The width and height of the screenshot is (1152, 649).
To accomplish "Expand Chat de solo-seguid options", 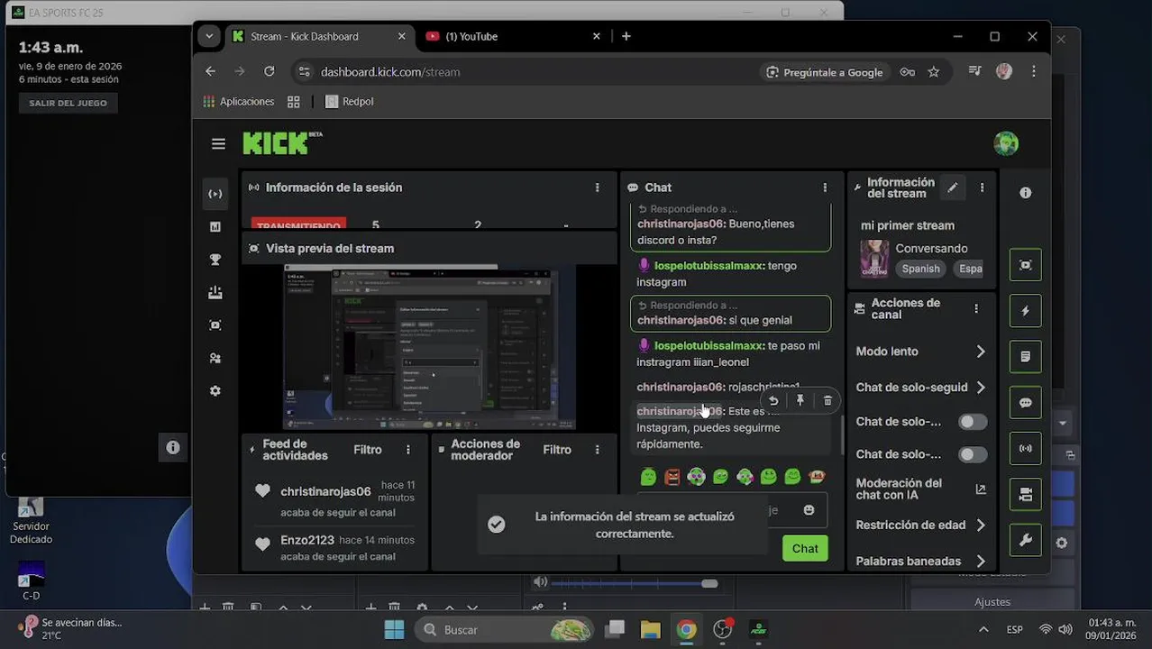I will 981,388.
